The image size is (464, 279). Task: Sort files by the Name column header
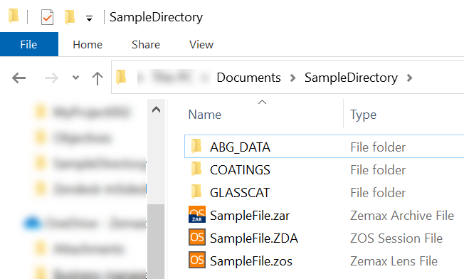click(x=204, y=115)
